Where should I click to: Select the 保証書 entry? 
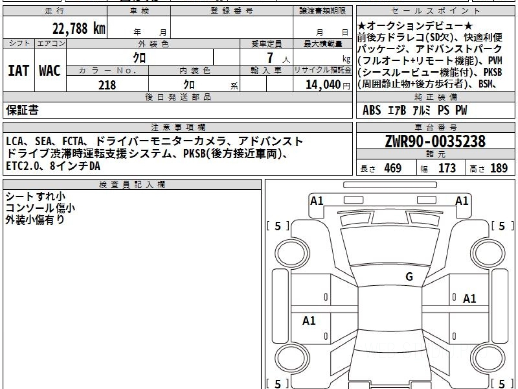click(22, 110)
